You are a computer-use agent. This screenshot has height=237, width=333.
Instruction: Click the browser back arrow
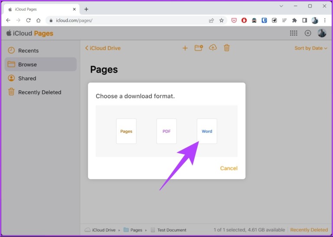pyautogui.click(x=8, y=20)
